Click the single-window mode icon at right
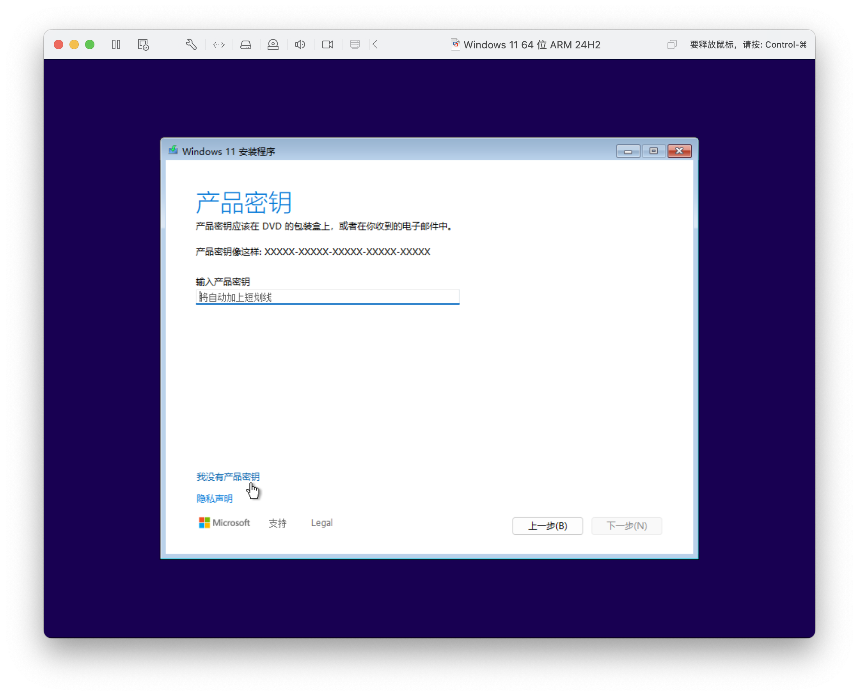The width and height of the screenshot is (859, 696). click(672, 44)
